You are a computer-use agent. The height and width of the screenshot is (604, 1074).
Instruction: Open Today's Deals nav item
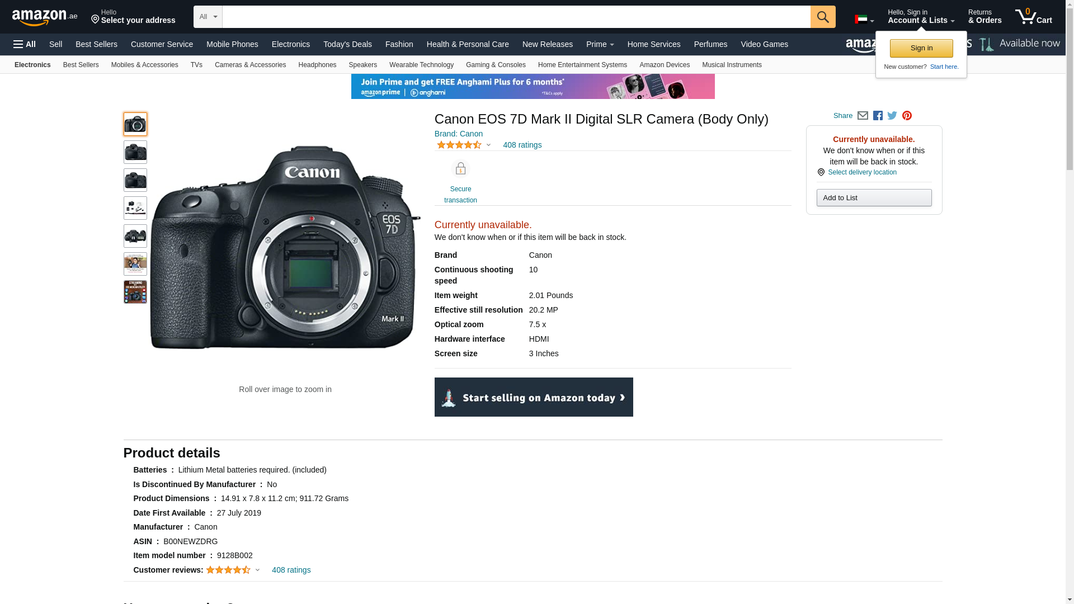(x=347, y=44)
